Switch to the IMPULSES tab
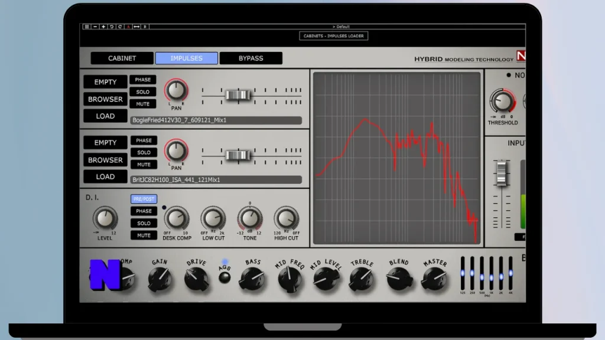The height and width of the screenshot is (340, 605). 186,58
